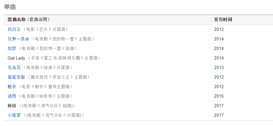Open the 如梦 song link
The width and height of the screenshot is (273, 126).
[12, 49]
